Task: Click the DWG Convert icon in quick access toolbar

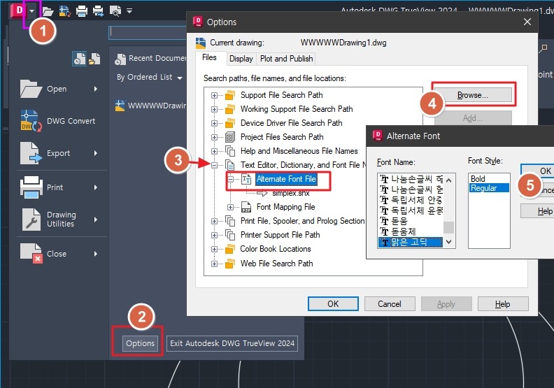Action: pyautogui.click(x=64, y=11)
